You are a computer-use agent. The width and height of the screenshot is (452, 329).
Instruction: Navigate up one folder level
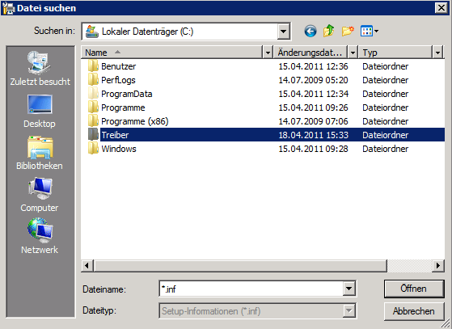(329, 31)
